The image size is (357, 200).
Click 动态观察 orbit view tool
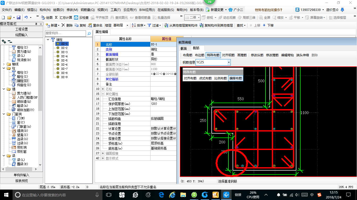pos(227,17)
